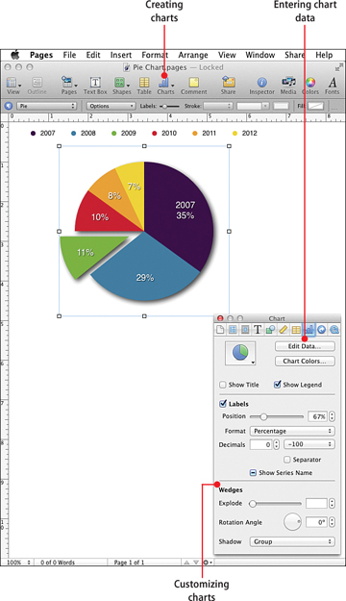The width and height of the screenshot is (346, 601).
Task: Open the Pie chart type popup in the format bar
Action: tap(46, 106)
